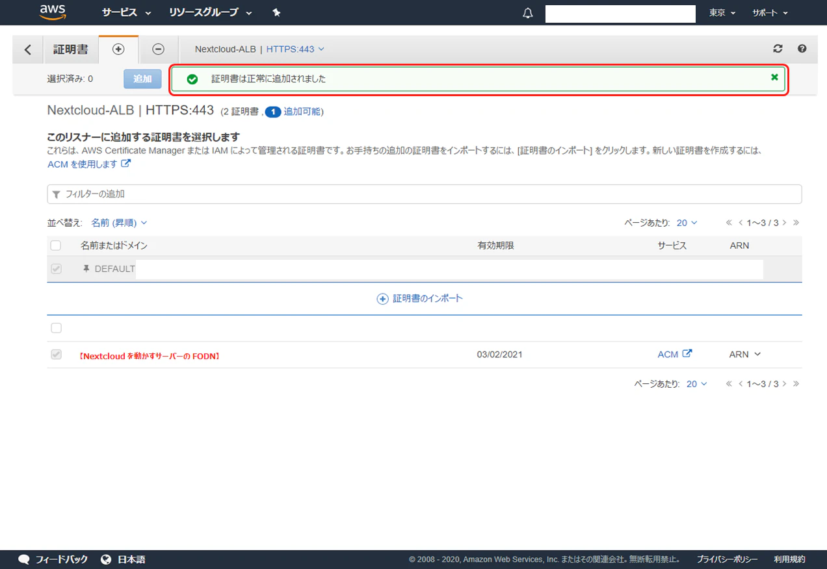Image resolution: width=827 pixels, height=569 pixels.
Task: Open the bottom per-page 20 dropdown
Action: pos(696,384)
